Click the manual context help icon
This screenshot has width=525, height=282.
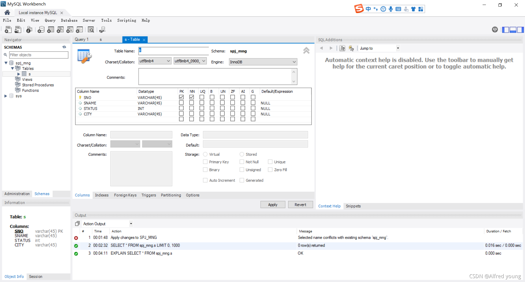pos(342,48)
